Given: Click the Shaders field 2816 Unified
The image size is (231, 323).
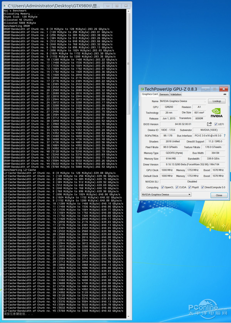Looking at the screenshot, I should 172,142.
